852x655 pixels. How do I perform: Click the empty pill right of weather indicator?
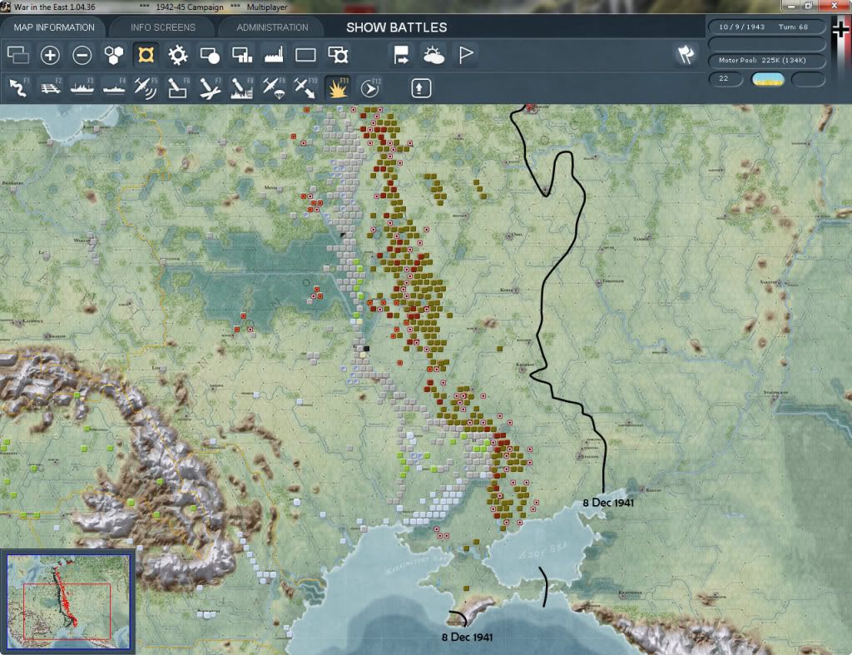pyautogui.click(x=809, y=79)
